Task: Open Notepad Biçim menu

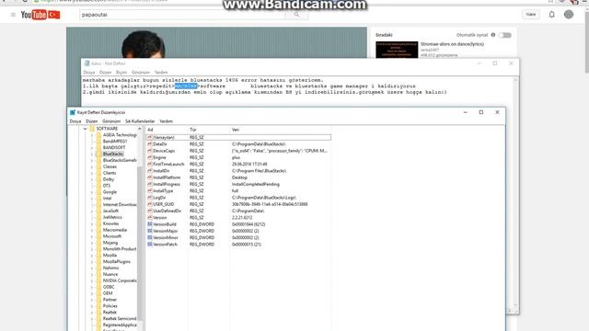Action: coord(121,72)
